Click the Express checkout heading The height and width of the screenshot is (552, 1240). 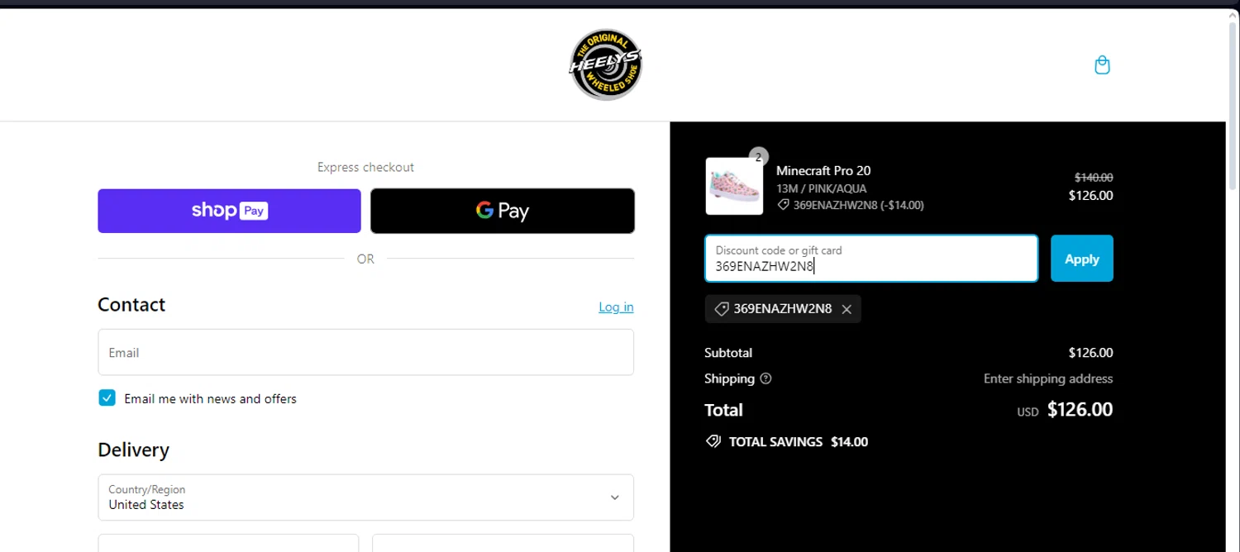coord(365,167)
